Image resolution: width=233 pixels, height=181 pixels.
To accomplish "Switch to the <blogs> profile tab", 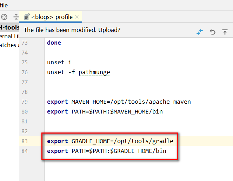I will click(52, 17).
